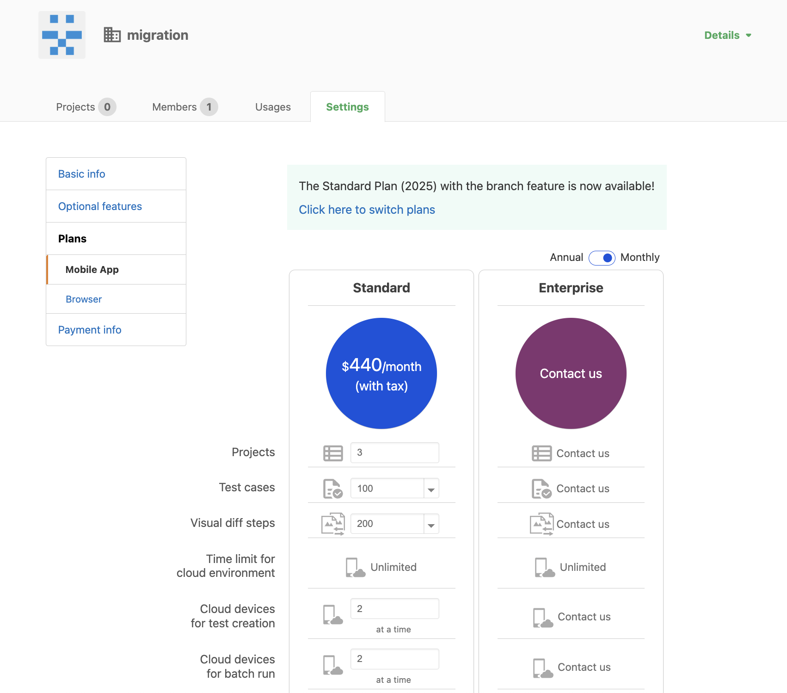Click the Standard plan Visual diff steps icon

point(333,524)
